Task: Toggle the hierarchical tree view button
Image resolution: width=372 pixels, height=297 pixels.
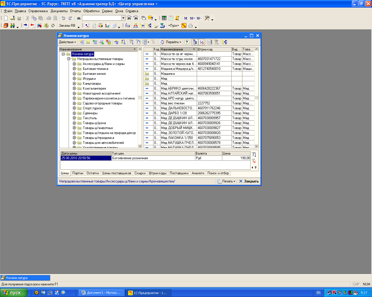Action: click(x=195, y=42)
